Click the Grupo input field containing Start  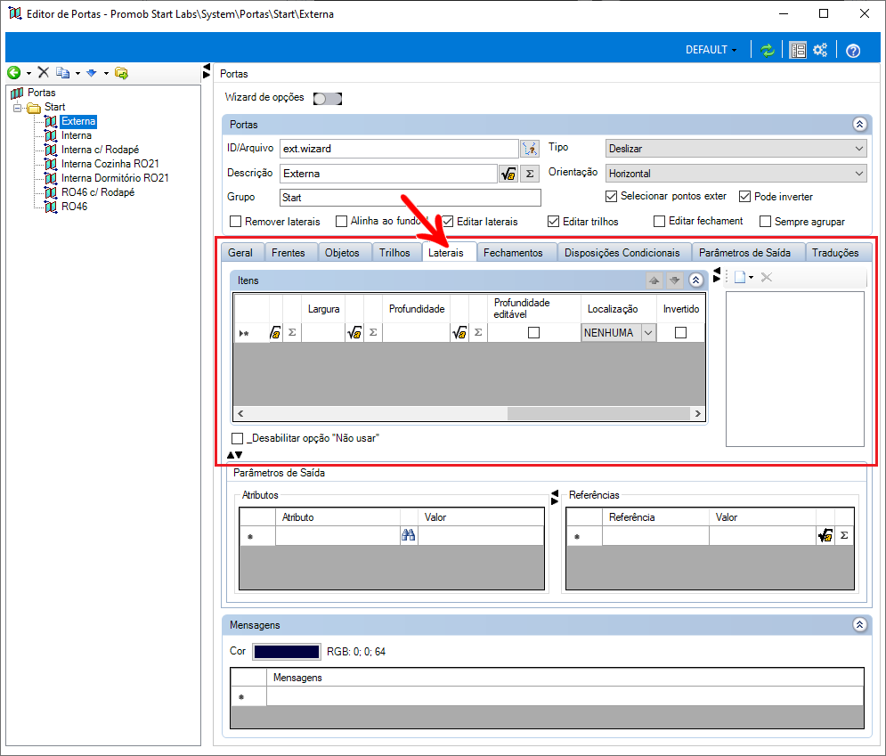pos(410,197)
